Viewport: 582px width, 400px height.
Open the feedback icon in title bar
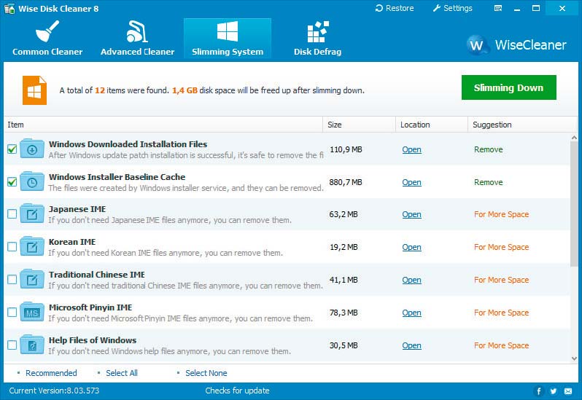pos(498,8)
